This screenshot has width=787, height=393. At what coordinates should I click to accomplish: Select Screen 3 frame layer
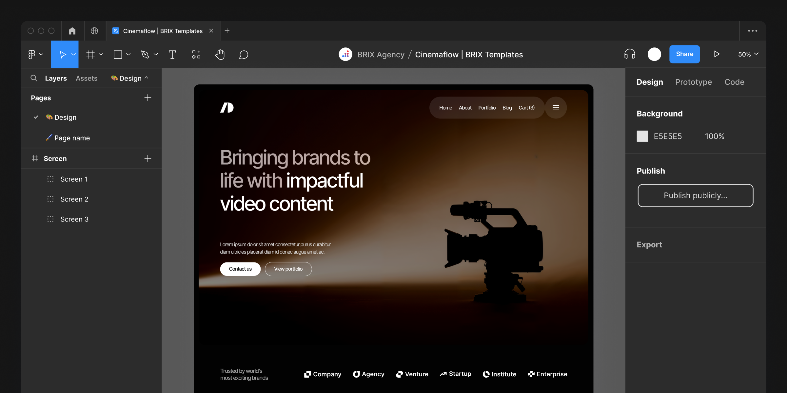74,219
